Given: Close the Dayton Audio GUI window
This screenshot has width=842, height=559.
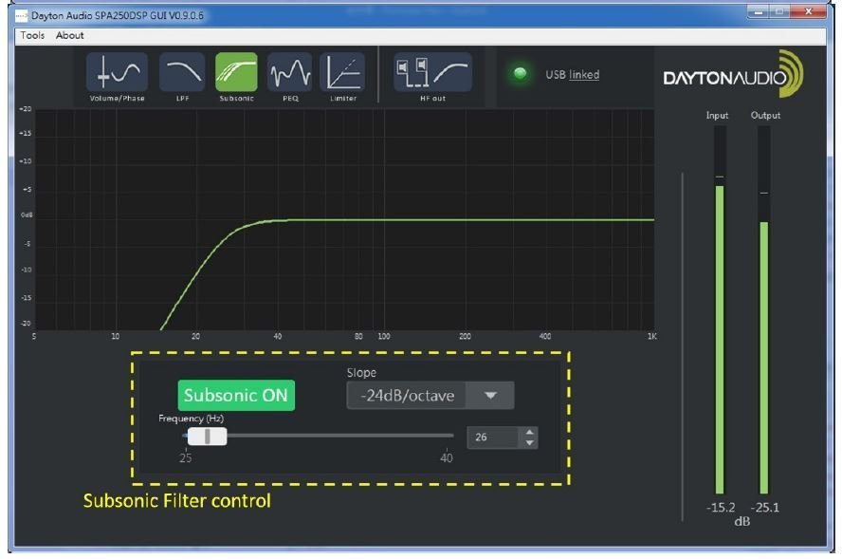Looking at the screenshot, I should tap(809, 11).
